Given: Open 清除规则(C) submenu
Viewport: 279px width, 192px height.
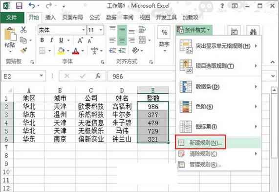Looking at the screenshot, I should [x=218, y=154].
